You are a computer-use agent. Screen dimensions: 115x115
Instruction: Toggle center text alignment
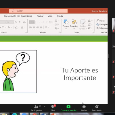coord(34,27)
